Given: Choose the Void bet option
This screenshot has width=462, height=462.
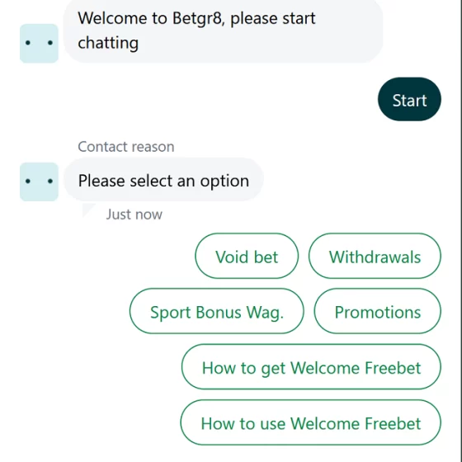Looking at the screenshot, I should [247, 256].
